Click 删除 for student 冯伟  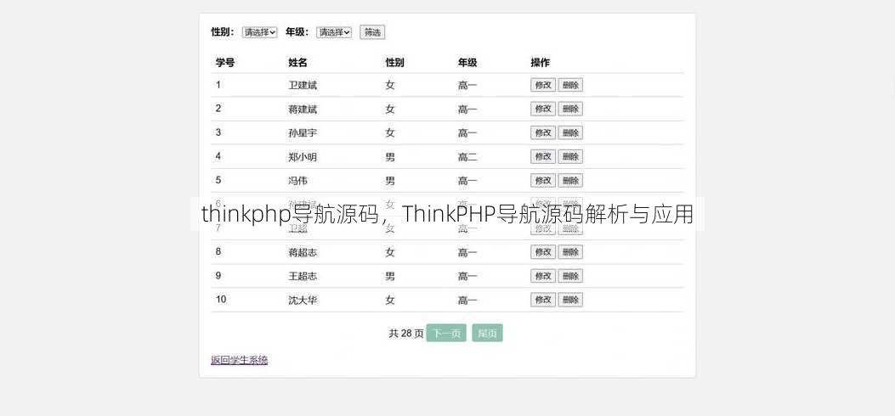tap(570, 181)
